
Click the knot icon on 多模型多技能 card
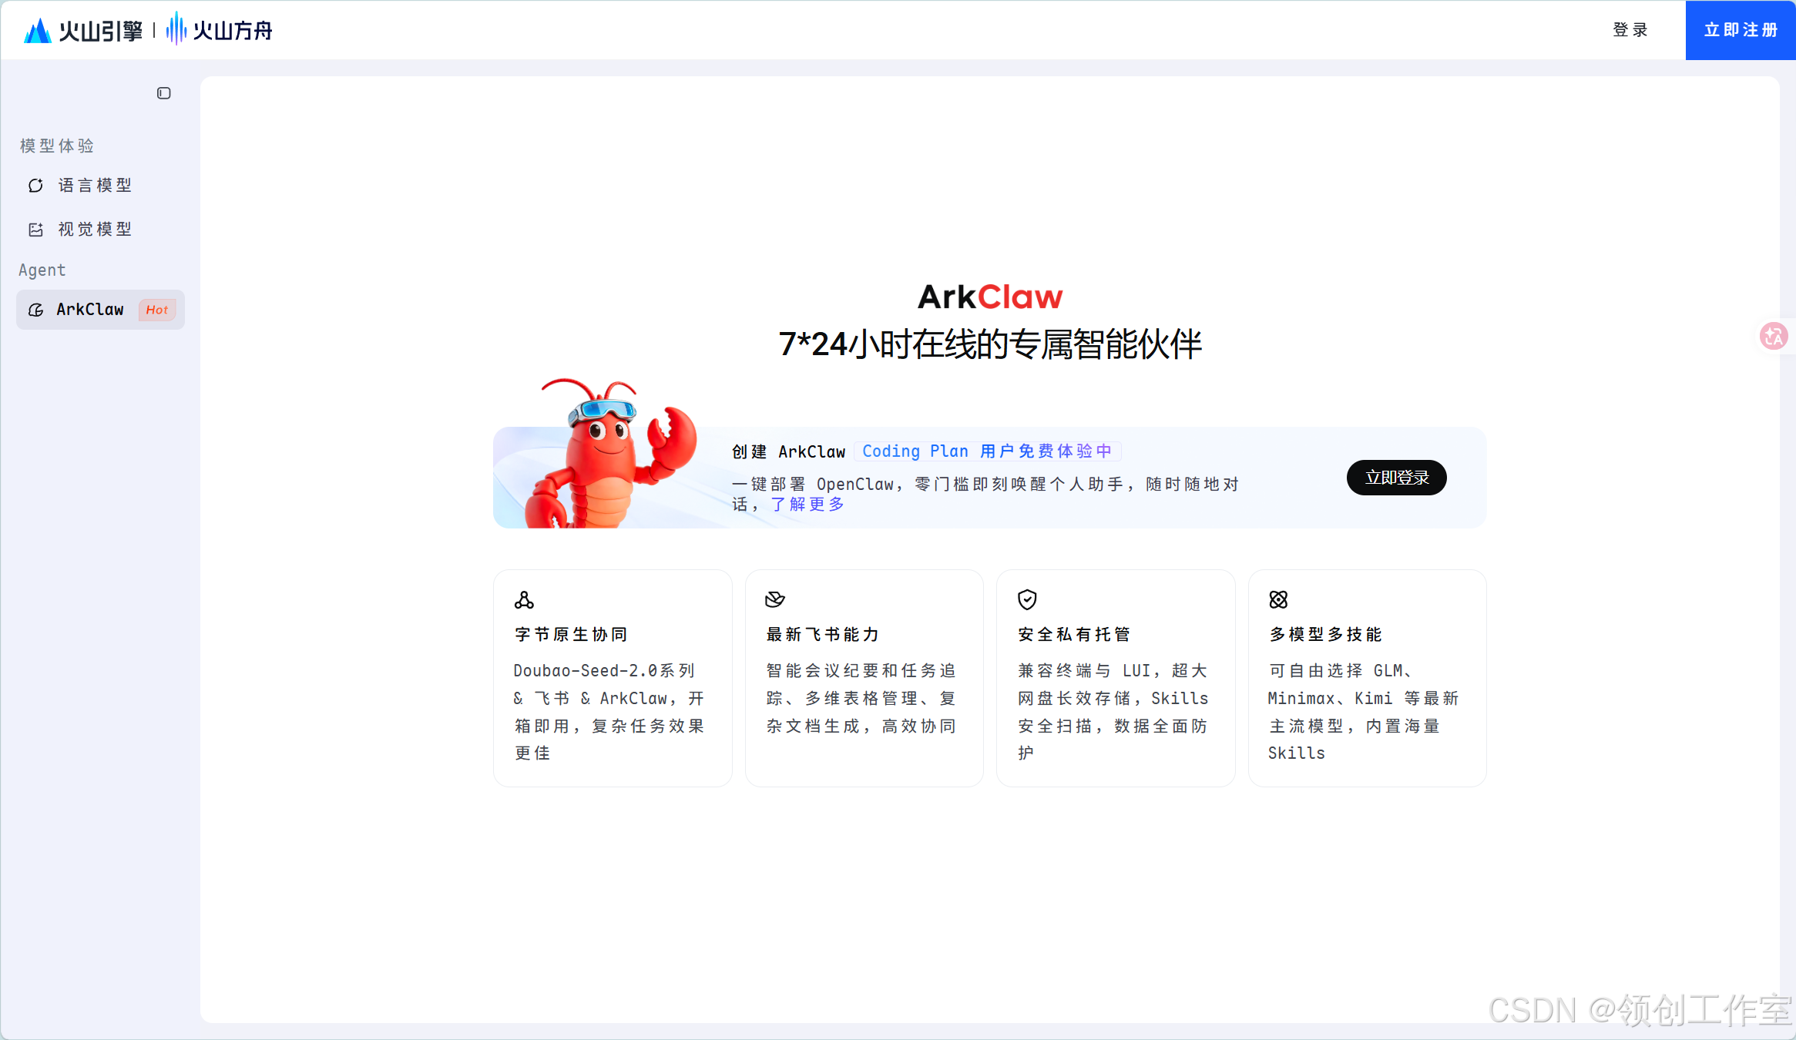(1278, 600)
